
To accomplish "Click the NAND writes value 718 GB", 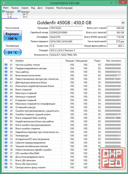I will pyautogui.click(x=116, y=37).
